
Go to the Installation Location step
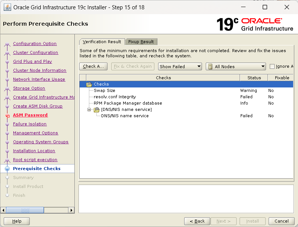click(34, 151)
